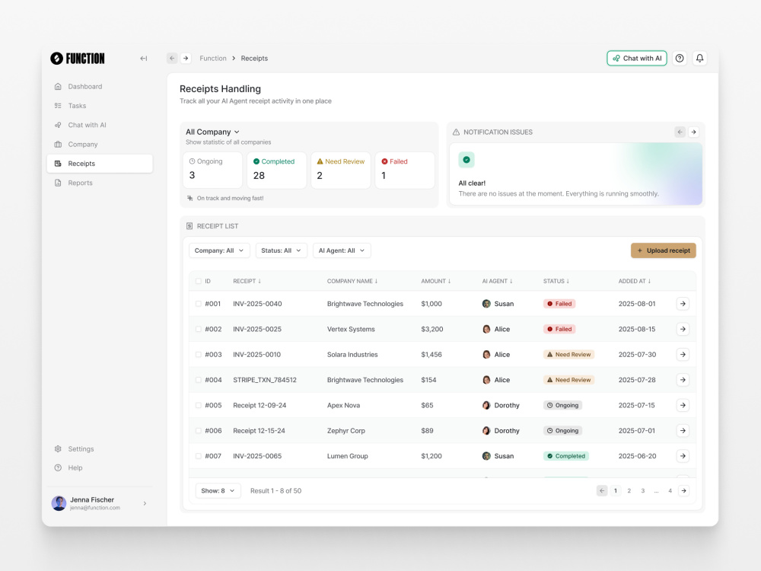
Task: Click Jenna Fischer's profile avatar
Action: 59,503
